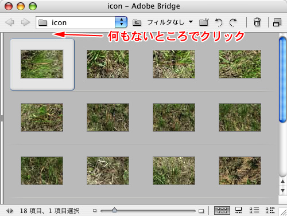Screen dimensions: 287x216
Task: Open the フィルタなし filter menu
Action: [x=170, y=22]
